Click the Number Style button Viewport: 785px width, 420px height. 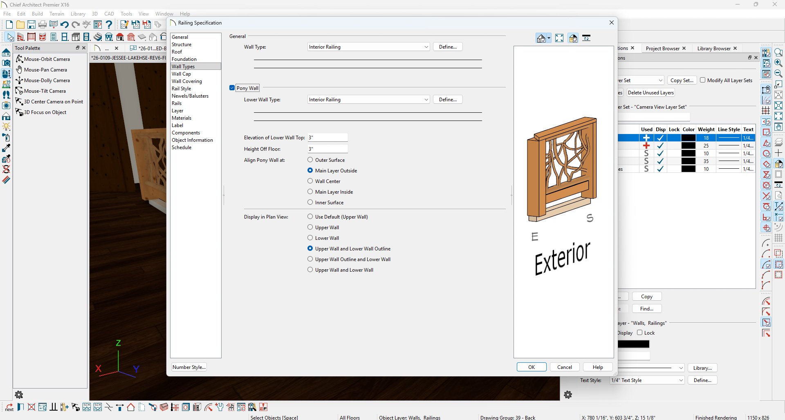pos(189,367)
